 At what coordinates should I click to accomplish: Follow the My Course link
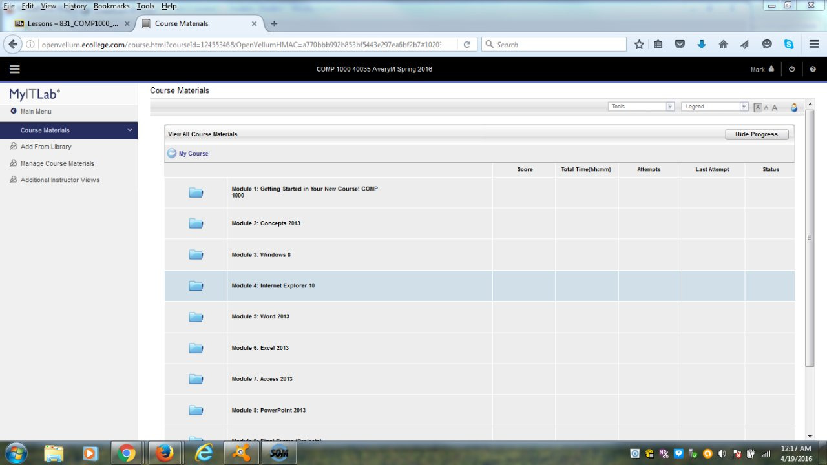194,154
